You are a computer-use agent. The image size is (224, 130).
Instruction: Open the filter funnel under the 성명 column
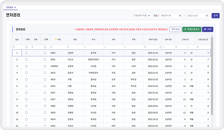pos(68,47)
